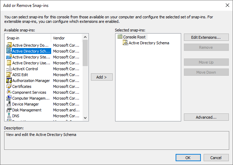The width and height of the screenshot is (233, 165).
Task: Click the Cancel button
Action: click(x=216, y=158)
